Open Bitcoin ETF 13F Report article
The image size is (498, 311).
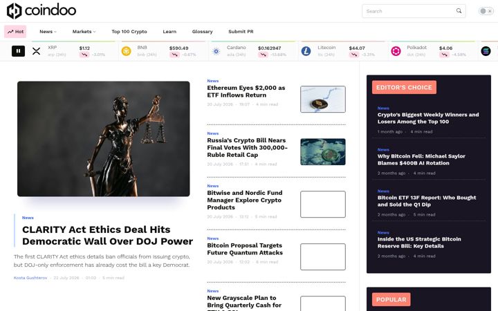tap(427, 201)
